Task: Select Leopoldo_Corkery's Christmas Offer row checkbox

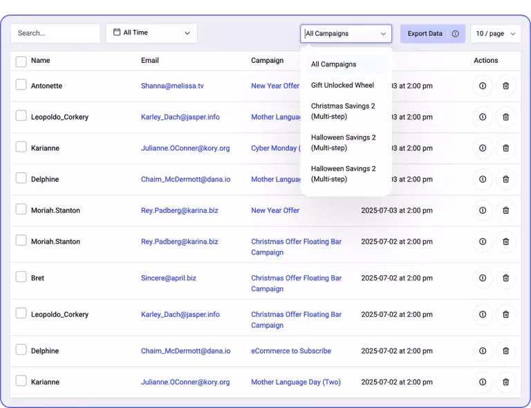Action: [21, 313]
